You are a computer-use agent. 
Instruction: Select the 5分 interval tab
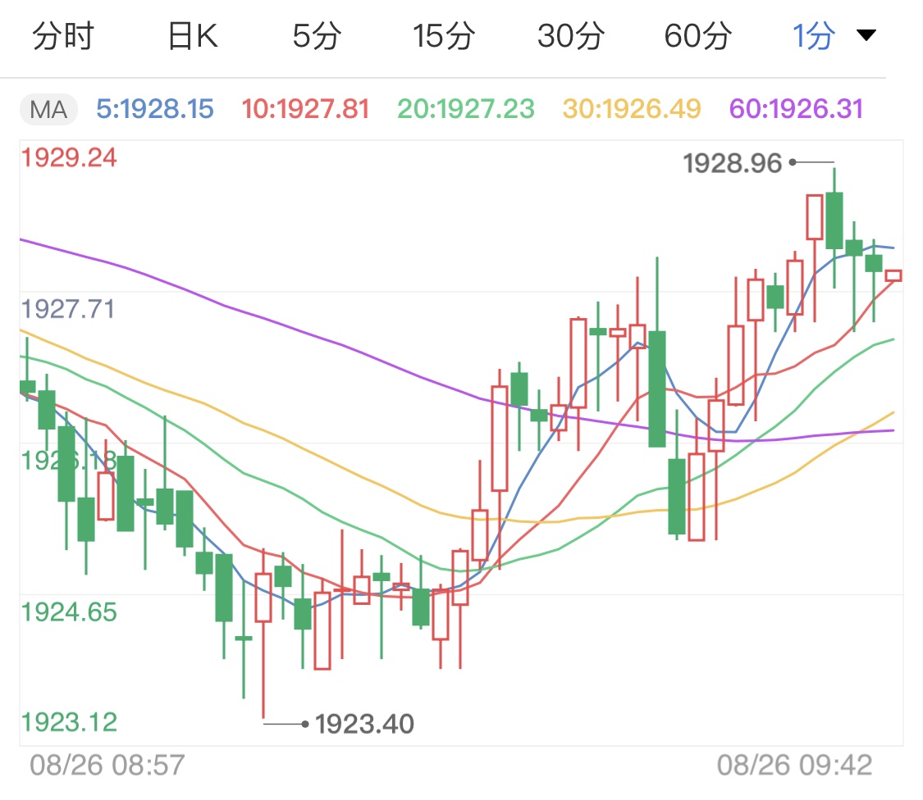[x=317, y=36]
